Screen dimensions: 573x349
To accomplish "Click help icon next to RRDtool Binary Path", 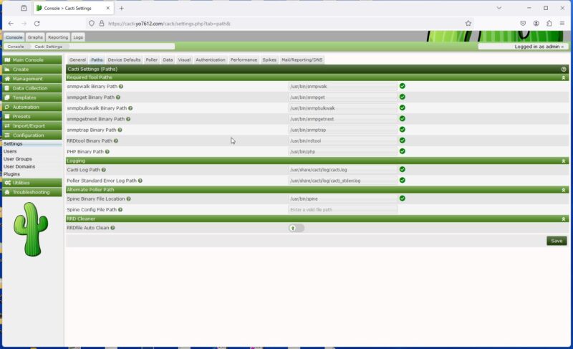I will click(116, 140).
